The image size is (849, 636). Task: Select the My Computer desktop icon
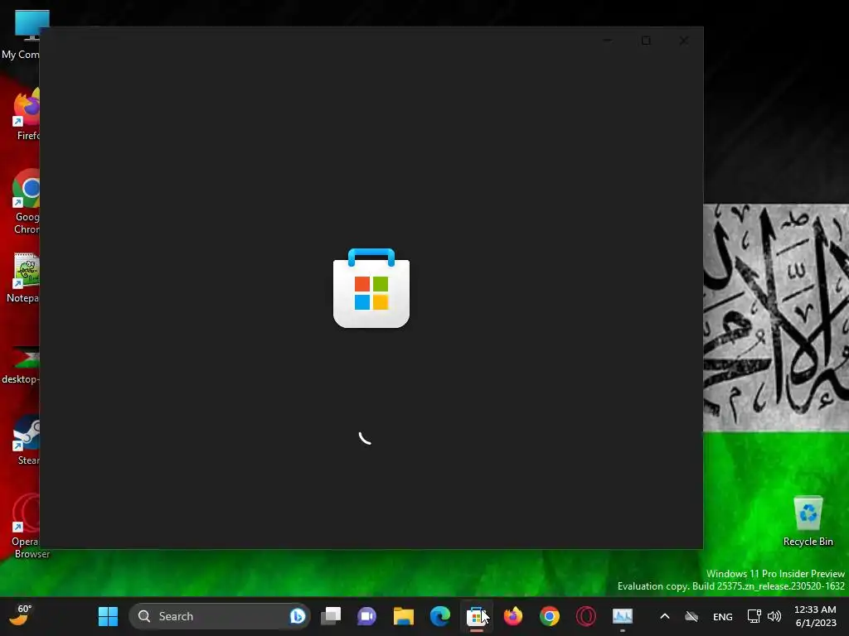point(21,35)
